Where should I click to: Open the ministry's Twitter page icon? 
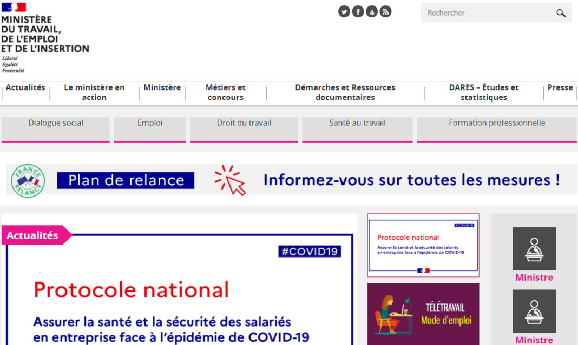pos(344,12)
